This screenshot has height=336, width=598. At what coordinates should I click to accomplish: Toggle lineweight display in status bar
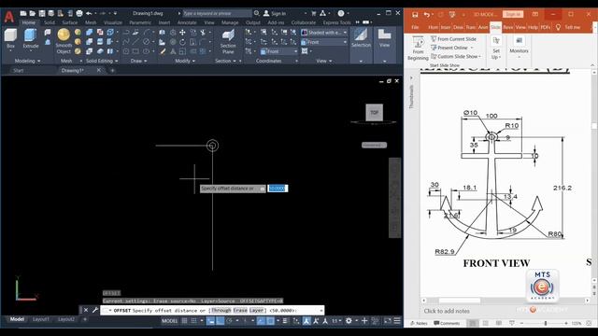point(285,321)
